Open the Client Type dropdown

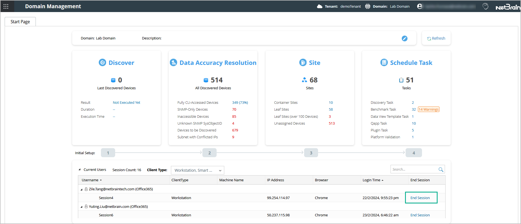click(197, 170)
